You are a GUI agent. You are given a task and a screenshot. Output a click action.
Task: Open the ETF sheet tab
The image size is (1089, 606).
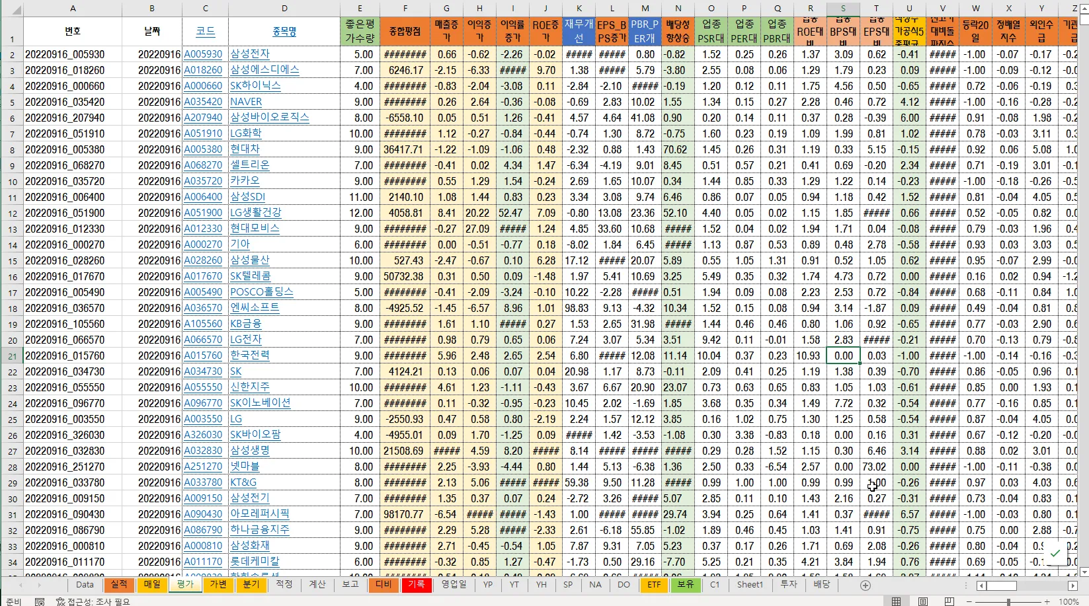click(654, 584)
